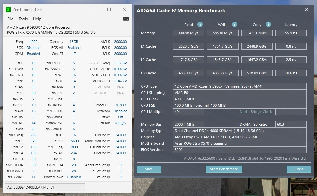This screenshot has height=196, width=317.
Task: Click the tREFI value 15600
Action: (x=74, y=141)
